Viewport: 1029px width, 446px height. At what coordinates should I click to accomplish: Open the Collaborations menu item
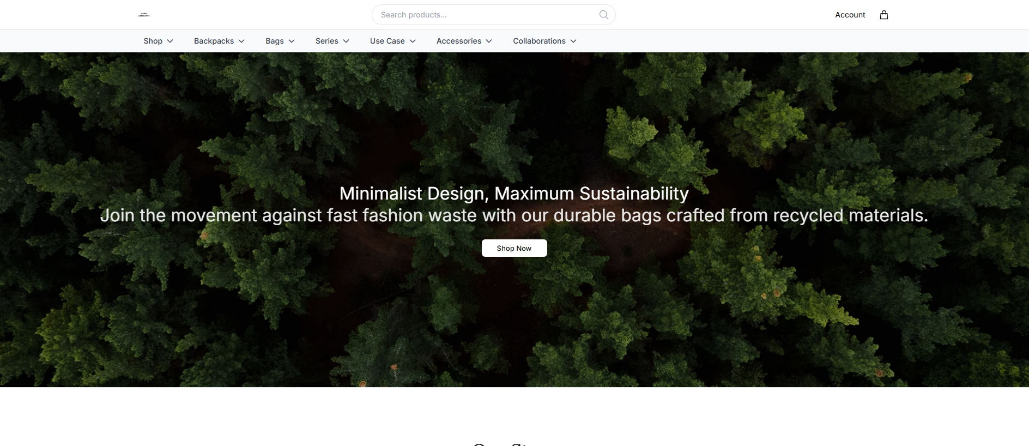click(x=540, y=41)
